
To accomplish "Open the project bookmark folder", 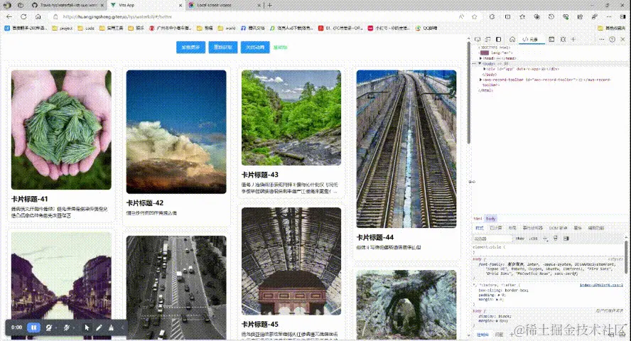I will coord(63,28).
